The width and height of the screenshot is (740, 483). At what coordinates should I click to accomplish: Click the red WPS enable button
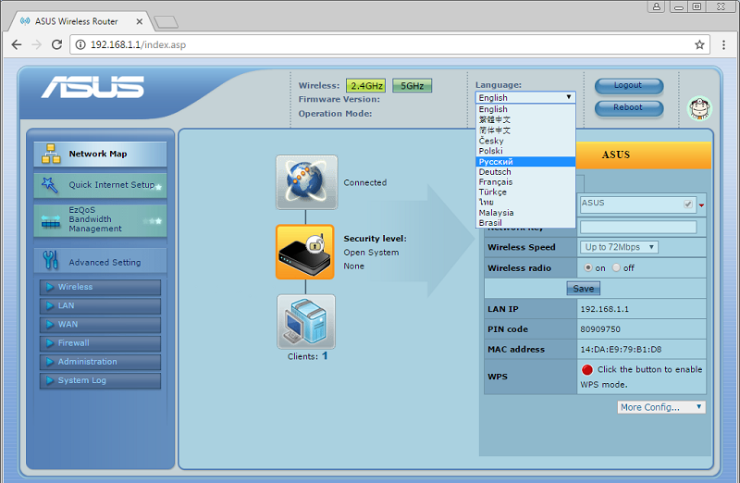587,370
